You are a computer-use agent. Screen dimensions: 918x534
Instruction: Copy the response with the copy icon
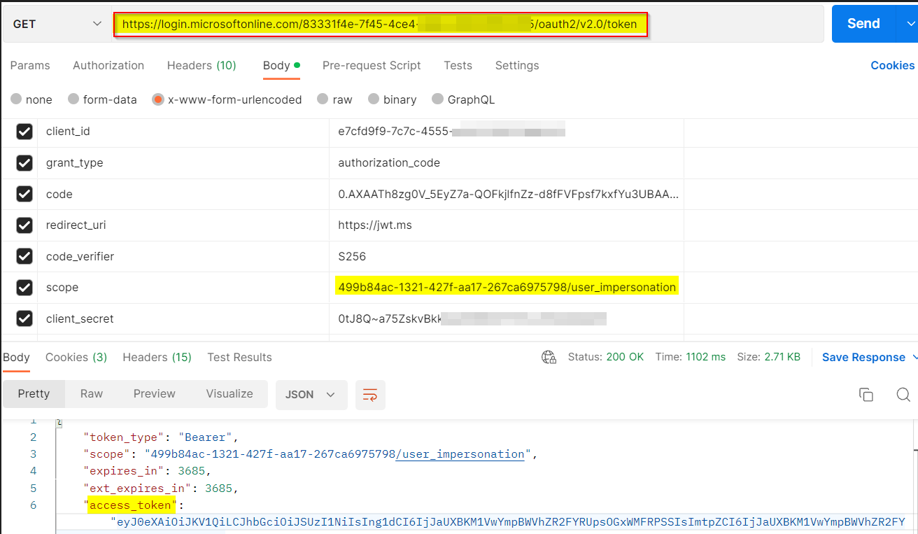tap(866, 395)
